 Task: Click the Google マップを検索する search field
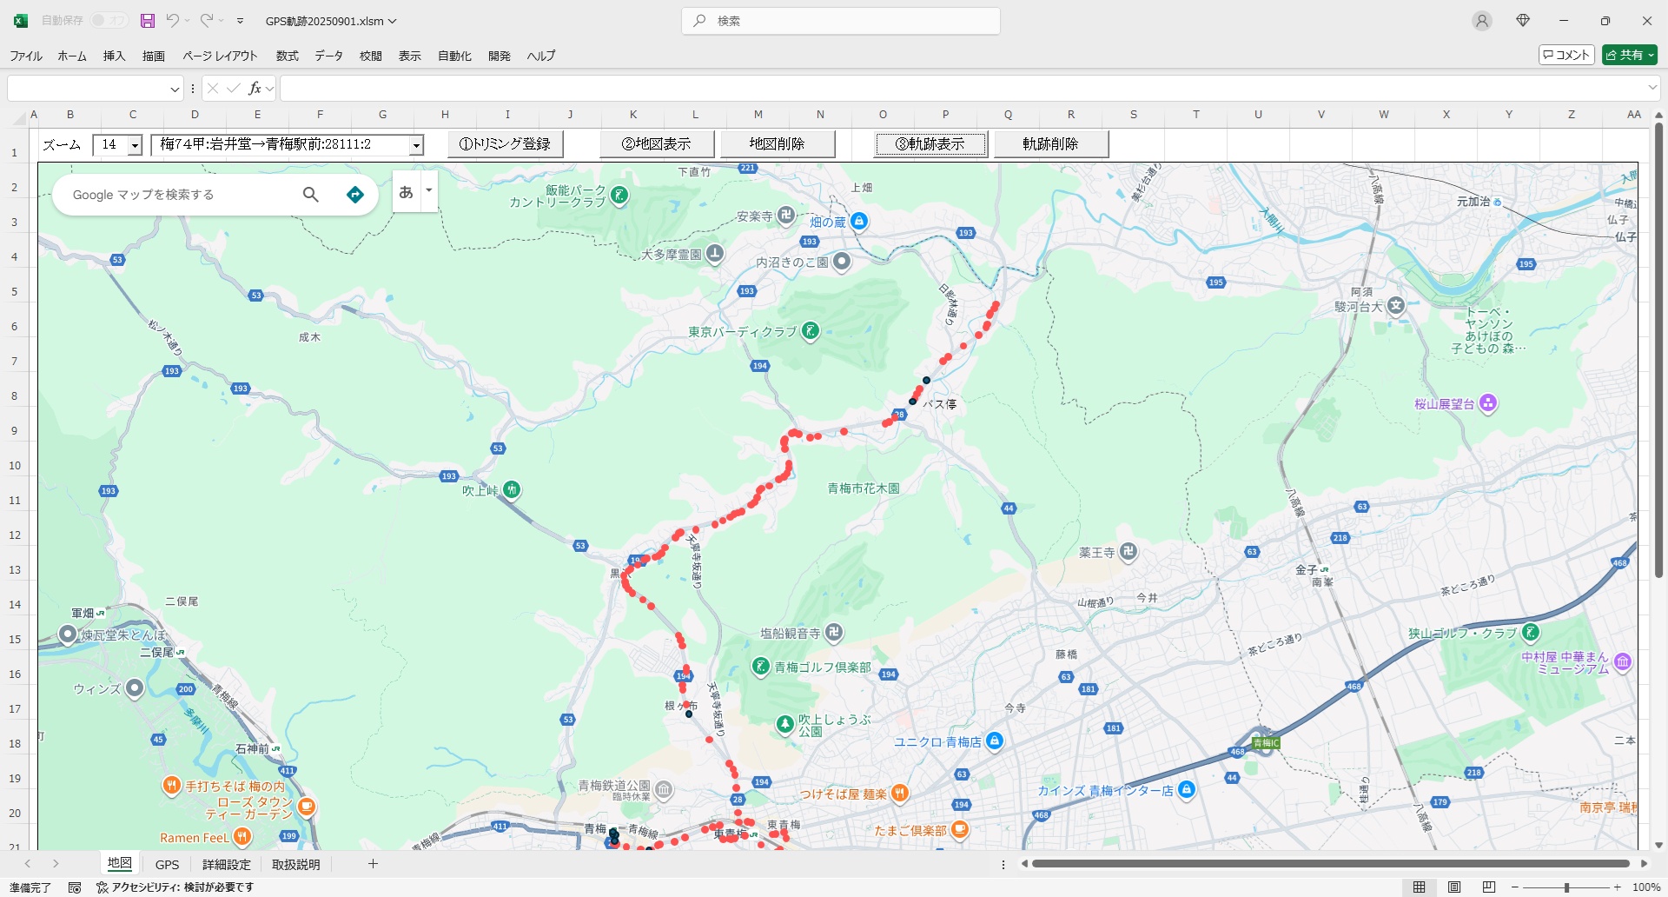click(178, 195)
